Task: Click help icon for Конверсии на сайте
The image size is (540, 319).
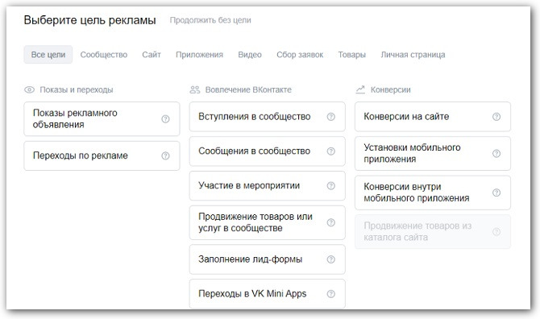Action: 496,117
